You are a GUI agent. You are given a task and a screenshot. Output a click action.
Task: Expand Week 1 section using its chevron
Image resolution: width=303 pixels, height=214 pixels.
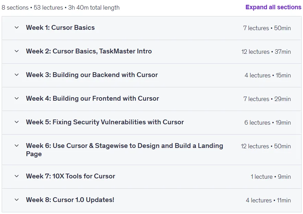[16, 28]
